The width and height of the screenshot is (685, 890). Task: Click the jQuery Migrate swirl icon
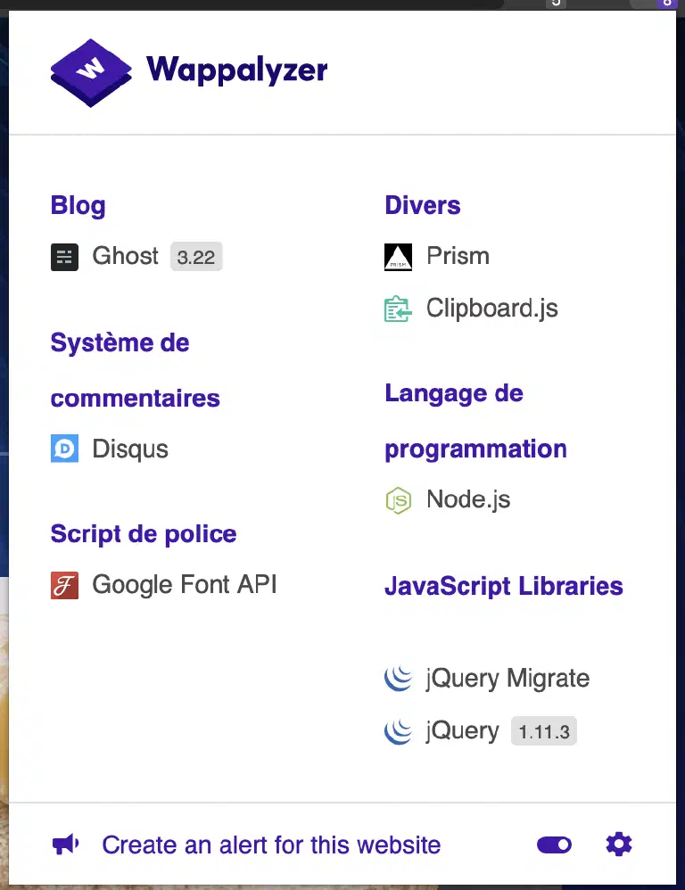[x=399, y=679]
